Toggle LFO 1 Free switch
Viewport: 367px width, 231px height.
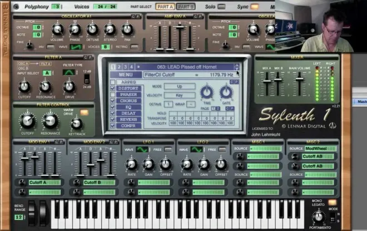point(168,150)
